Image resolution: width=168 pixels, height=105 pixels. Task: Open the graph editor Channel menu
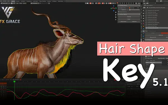(x=7, y=80)
